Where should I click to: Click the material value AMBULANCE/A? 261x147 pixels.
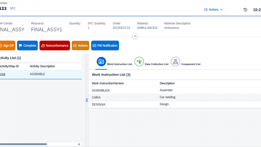tap(147, 28)
